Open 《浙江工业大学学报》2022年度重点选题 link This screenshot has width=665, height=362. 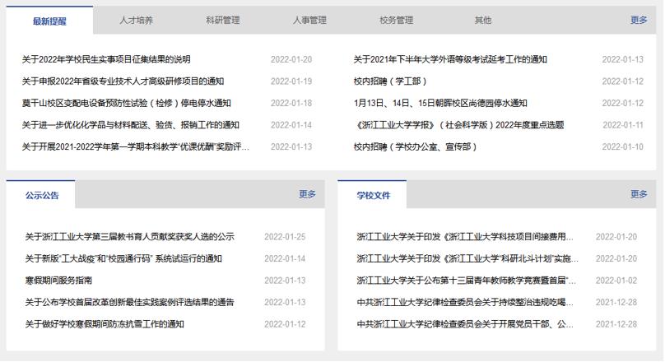point(458,125)
